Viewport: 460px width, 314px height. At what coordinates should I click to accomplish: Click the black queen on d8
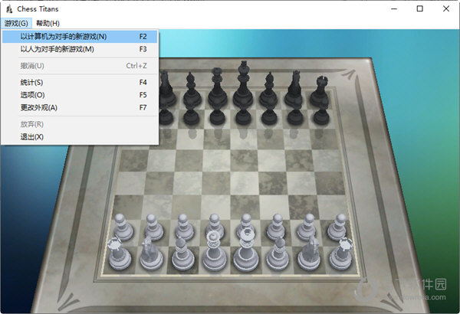coord(218,87)
